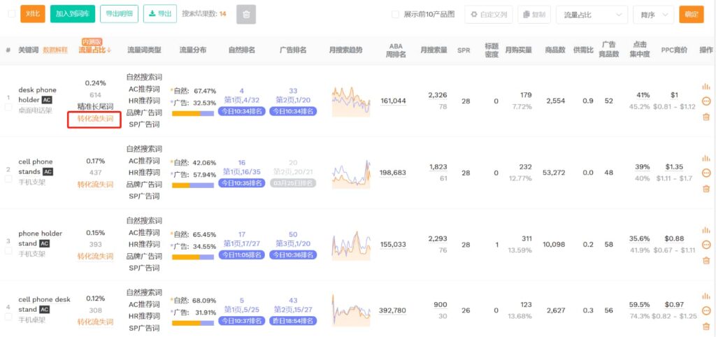Screen dimensions: 716x337
Task: Click the PPC bid value $1.35
Action: pos(674,166)
